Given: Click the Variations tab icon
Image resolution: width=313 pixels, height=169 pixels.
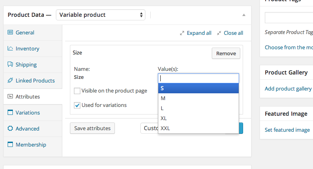Looking at the screenshot, I should point(10,112).
